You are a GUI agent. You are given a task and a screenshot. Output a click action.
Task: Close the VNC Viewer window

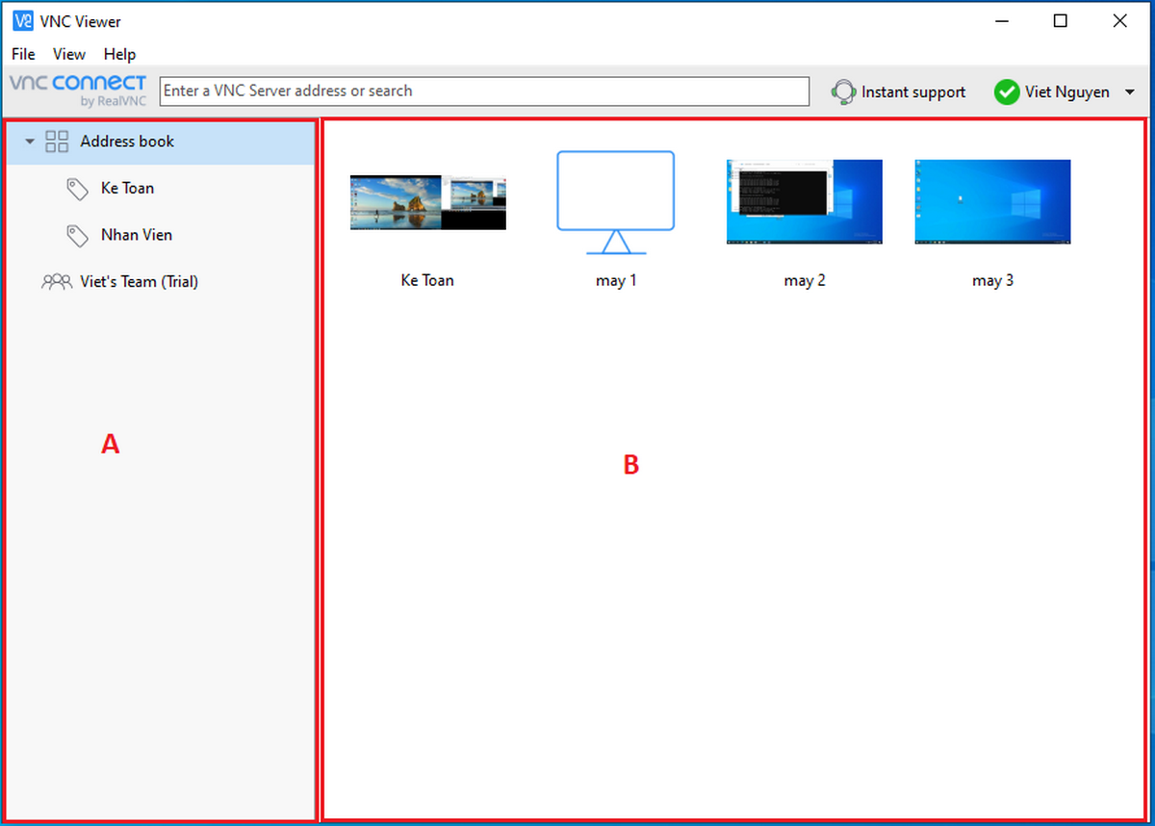coord(1119,21)
